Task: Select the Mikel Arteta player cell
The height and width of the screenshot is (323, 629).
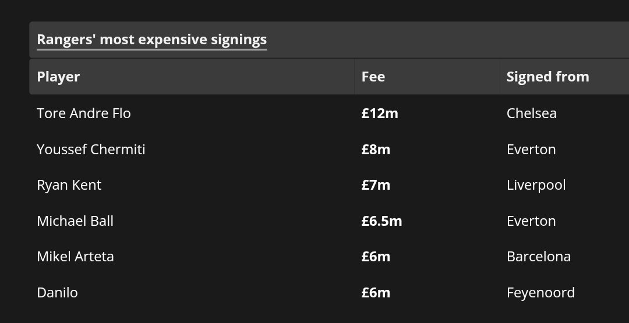Action: (75, 257)
